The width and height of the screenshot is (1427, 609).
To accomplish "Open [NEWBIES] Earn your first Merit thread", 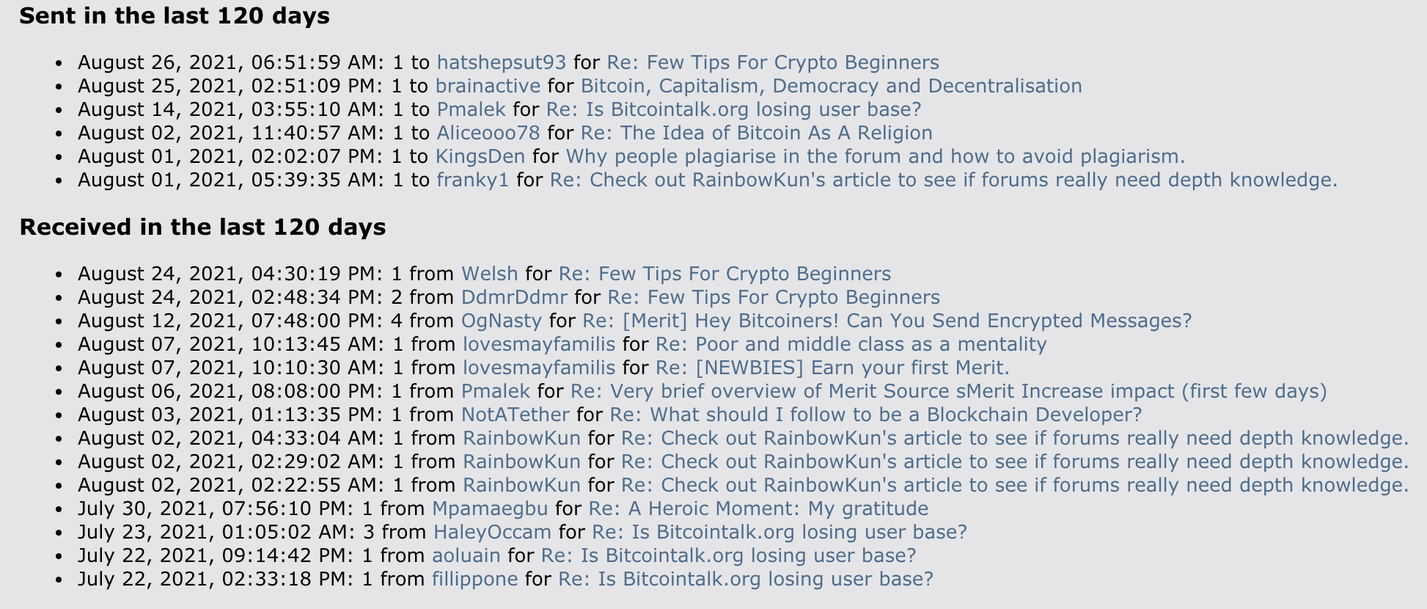I will (833, 368).
